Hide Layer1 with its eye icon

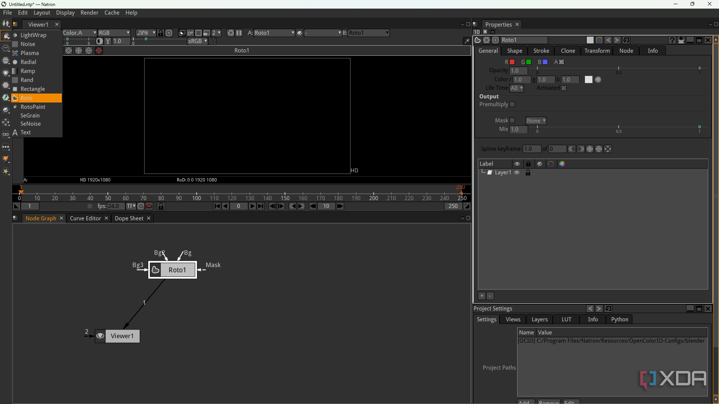(517, 172)
